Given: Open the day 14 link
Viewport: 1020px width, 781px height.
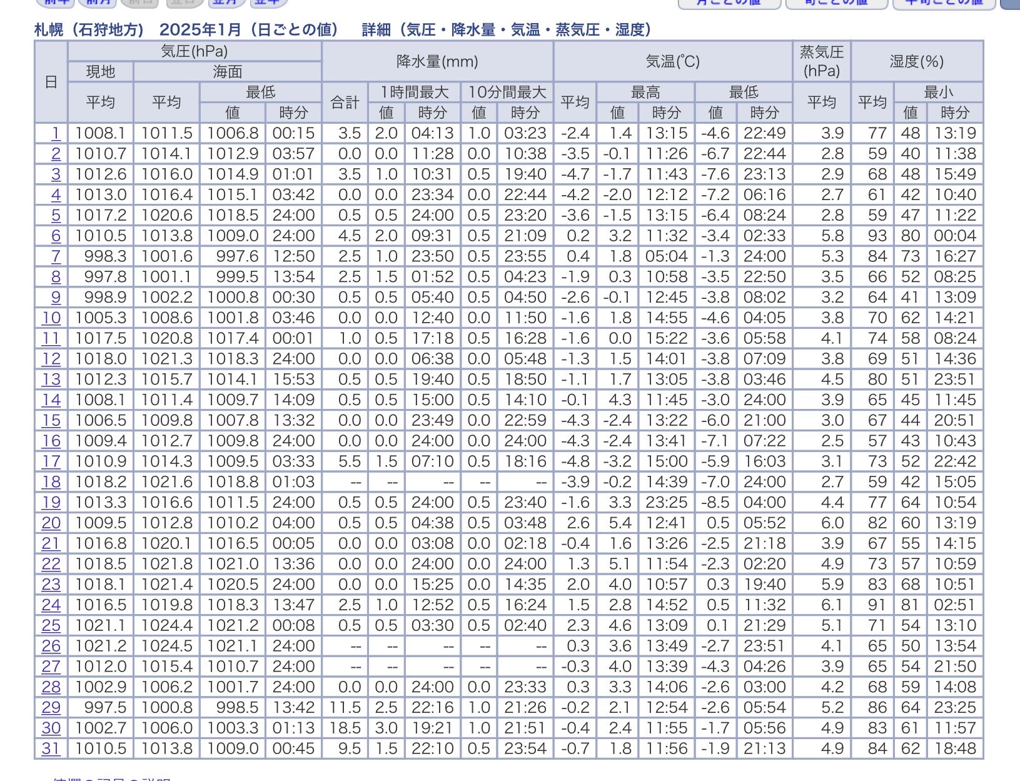Looking at the screenshot, I should point(51,400).
